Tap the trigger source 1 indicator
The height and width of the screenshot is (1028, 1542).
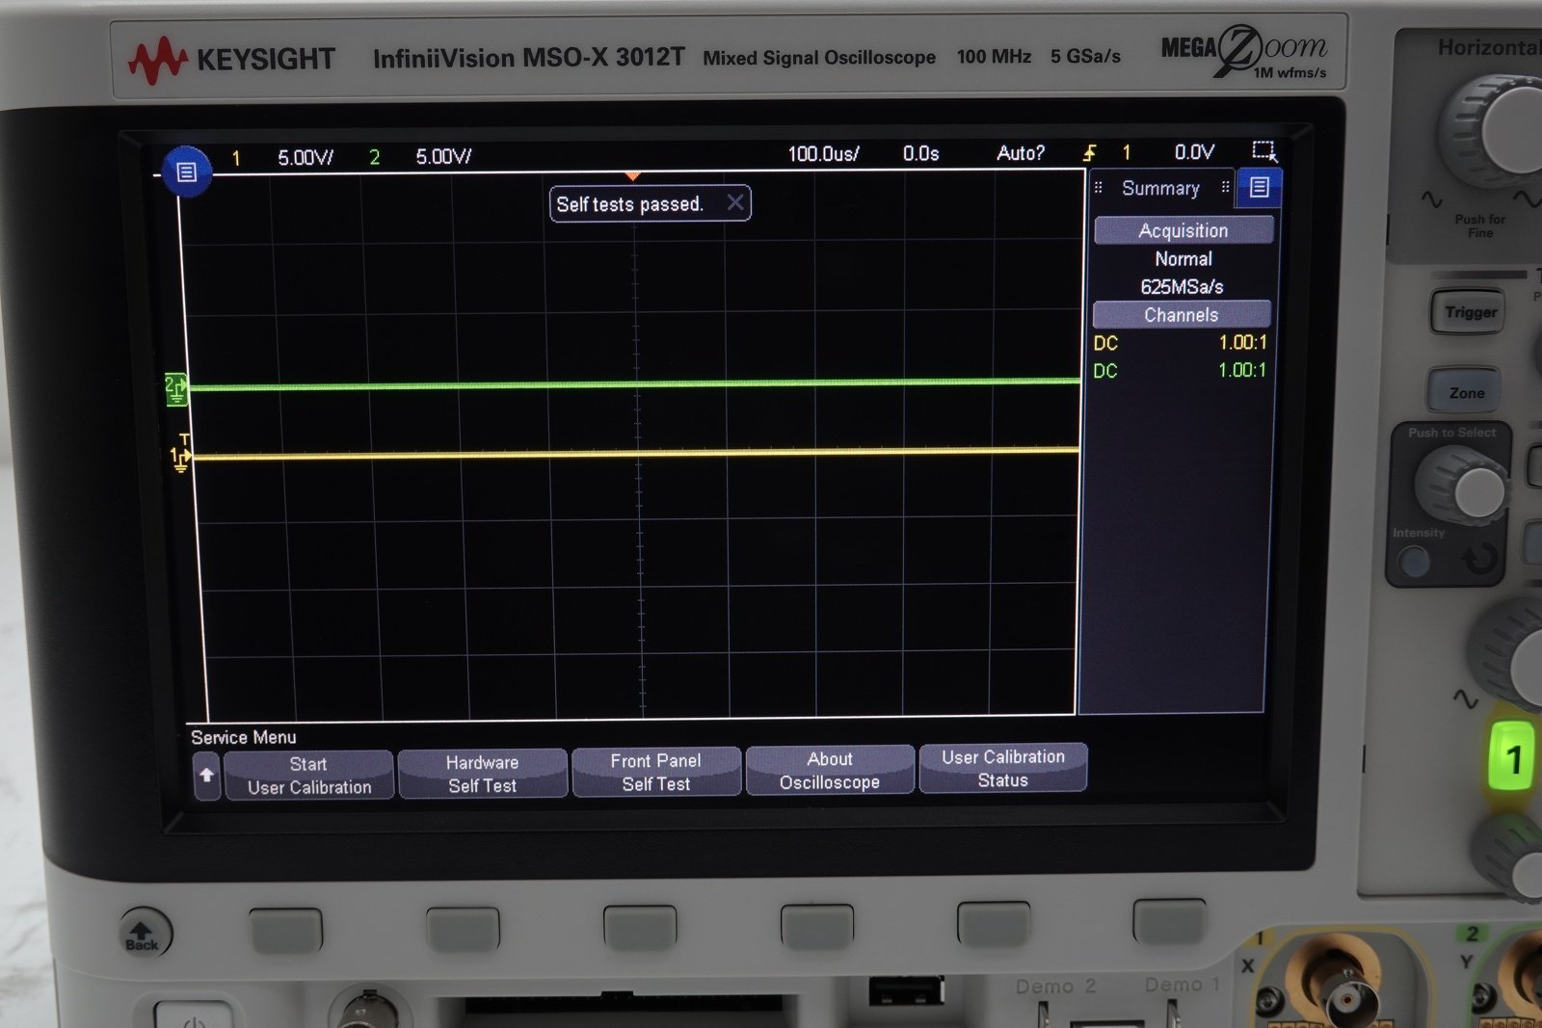pos(1126,152)
